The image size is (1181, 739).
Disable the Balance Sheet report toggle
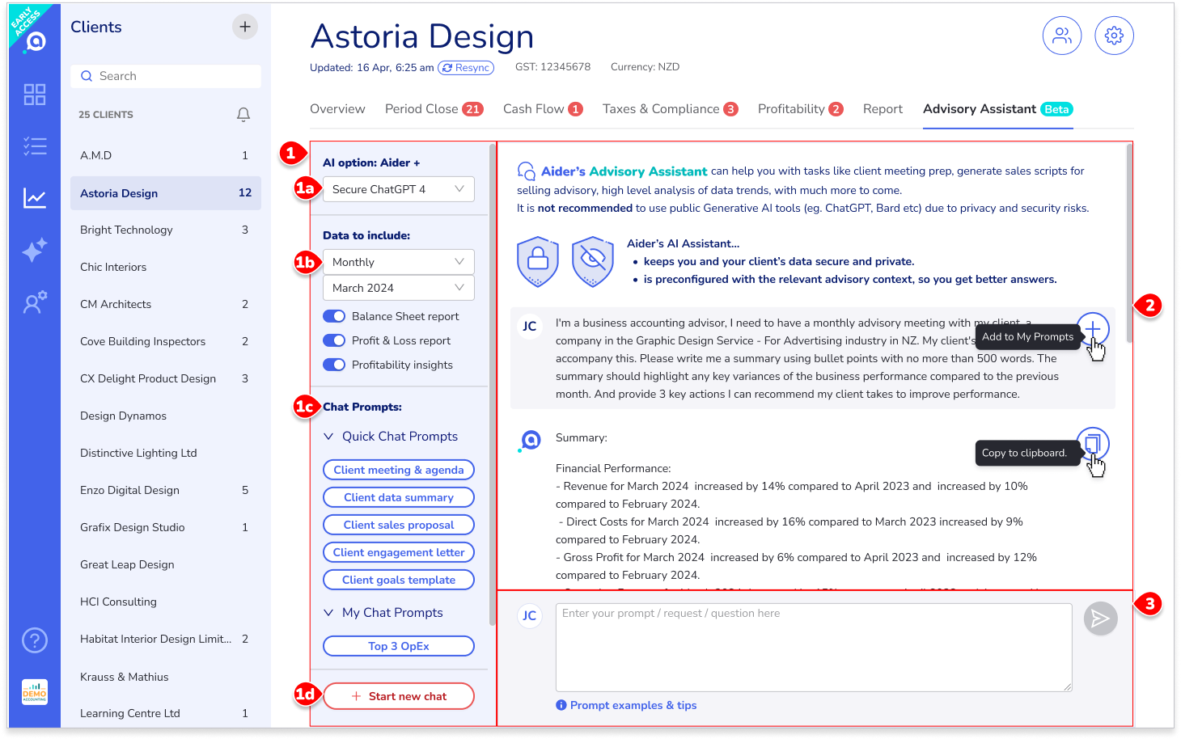click(334, 316)
